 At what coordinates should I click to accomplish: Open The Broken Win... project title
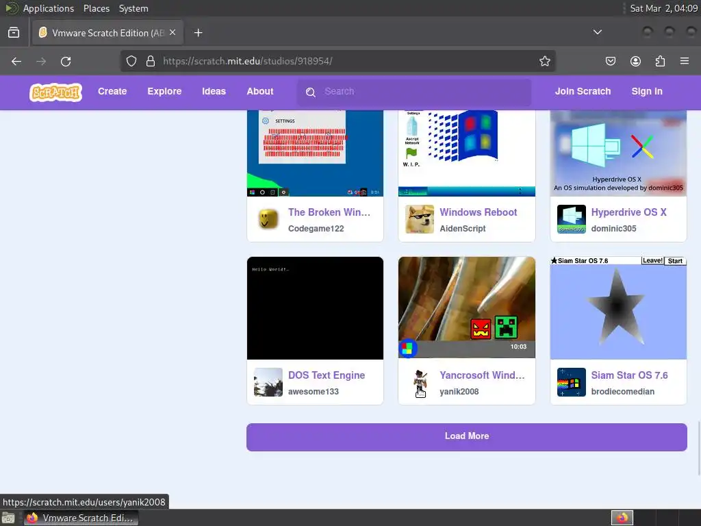pyautogui.click(x=329, y=212)
